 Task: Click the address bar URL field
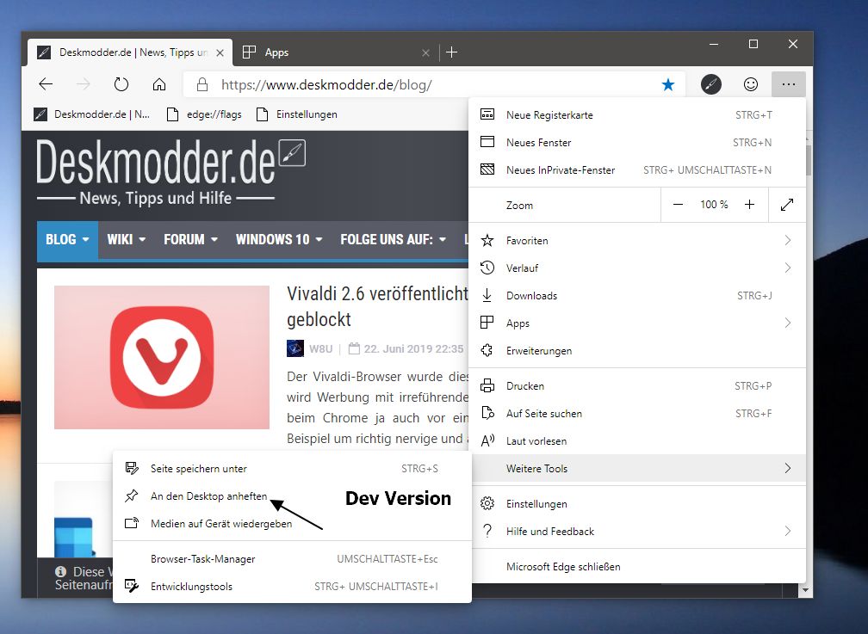434,84
